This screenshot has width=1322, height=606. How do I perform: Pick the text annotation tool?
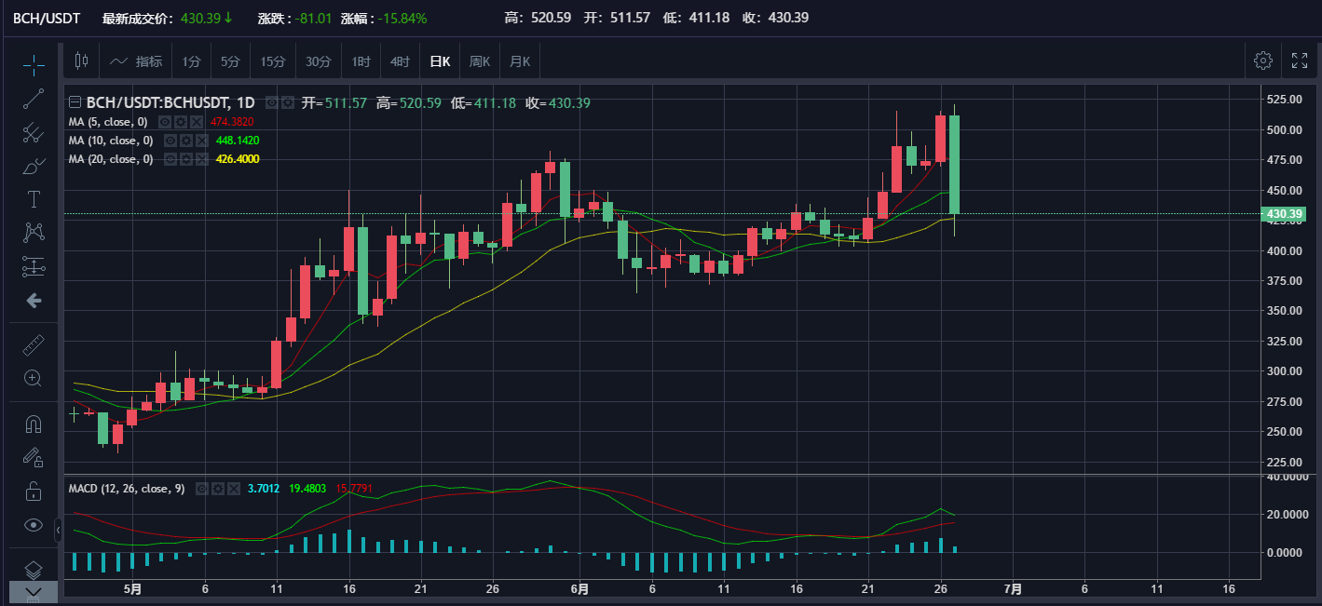click(34, 199)
